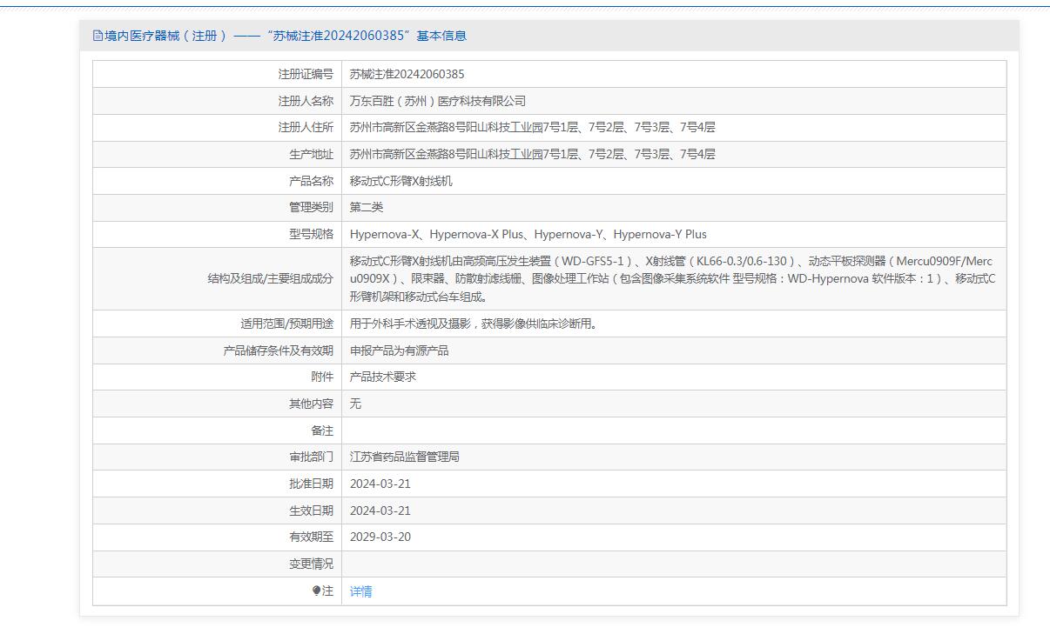
Task: Click the 结构及组成 description paragraph
Action: (671, 278)
